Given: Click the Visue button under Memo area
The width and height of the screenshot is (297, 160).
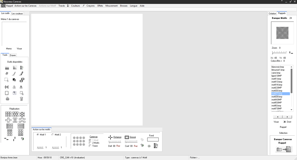Looking at the screenshot, I should 19,48.
